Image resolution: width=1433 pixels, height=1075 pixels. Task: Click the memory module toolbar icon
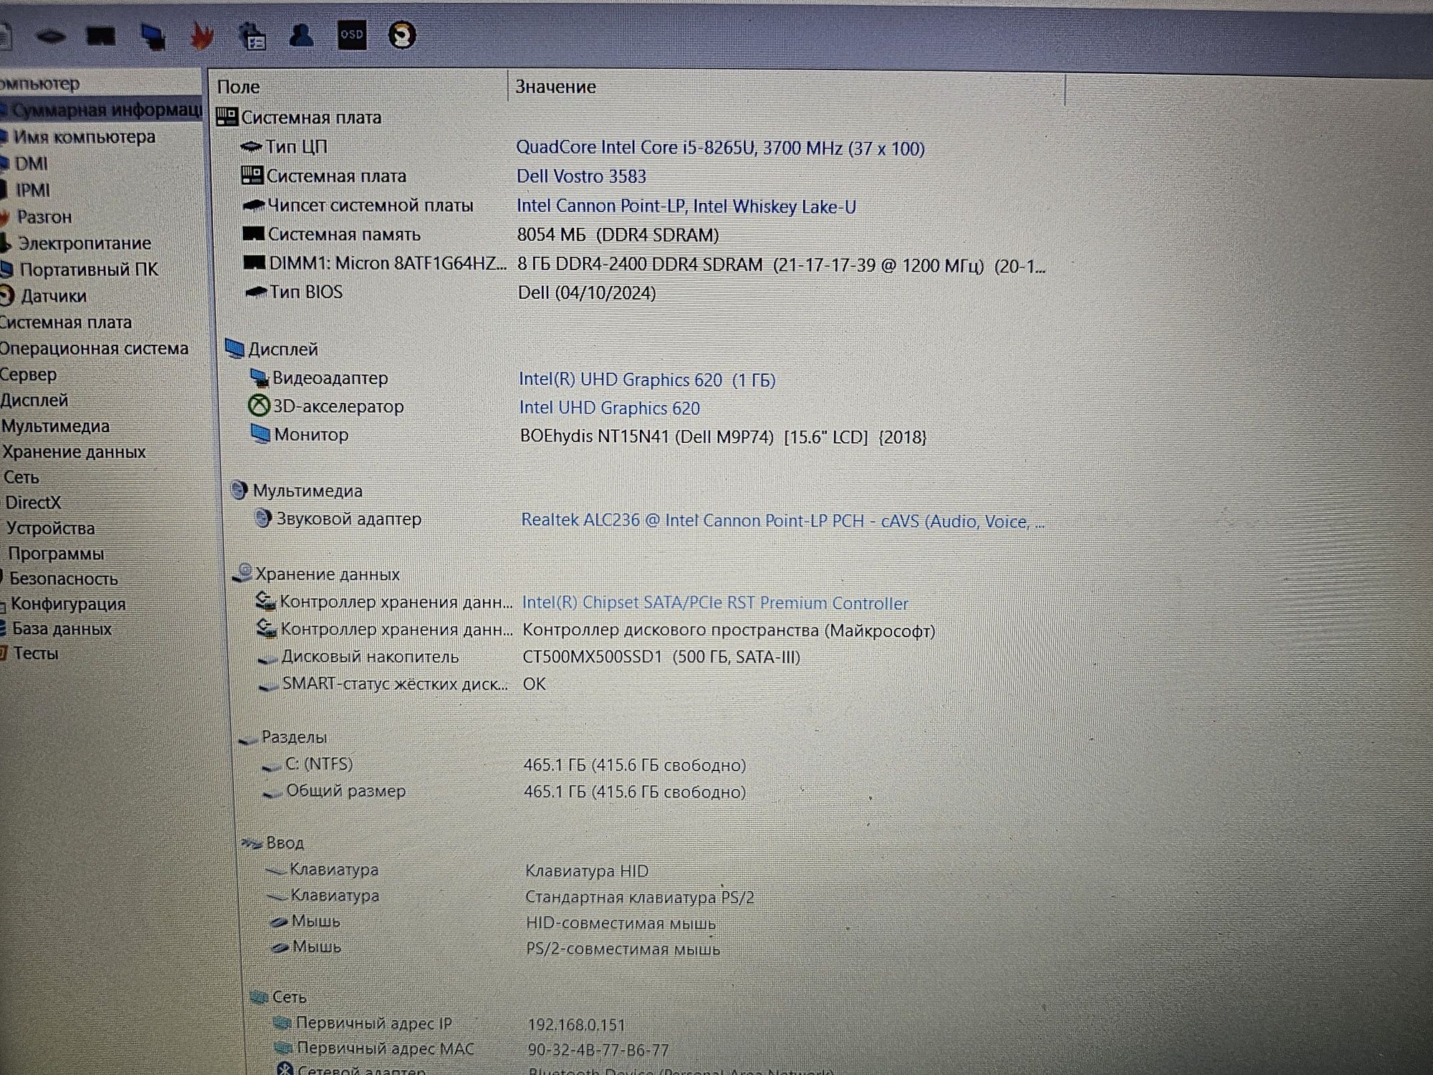(101, 36)
